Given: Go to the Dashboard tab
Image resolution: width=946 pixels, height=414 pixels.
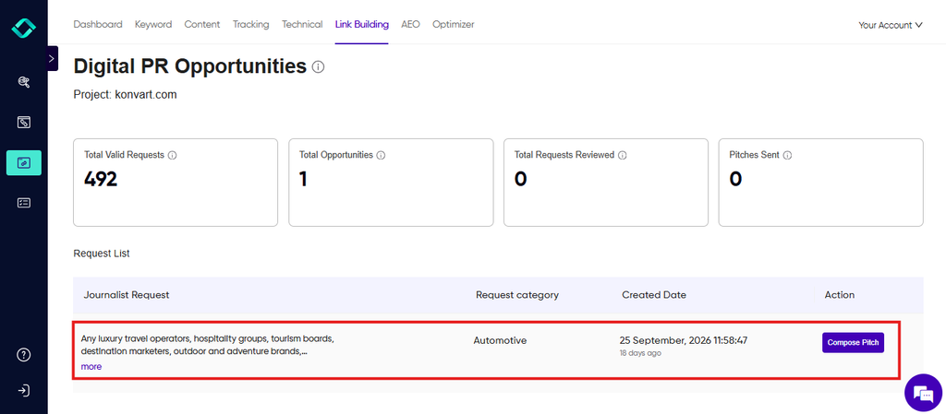Looking at the screenshot, I should pyautogui.click(x=98, y=25).
